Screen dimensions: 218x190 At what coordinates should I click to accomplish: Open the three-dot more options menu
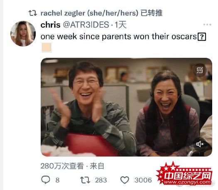[207, 25]
